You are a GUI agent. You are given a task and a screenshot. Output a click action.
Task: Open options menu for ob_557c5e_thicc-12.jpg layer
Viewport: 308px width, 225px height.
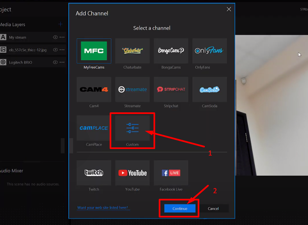62,50
